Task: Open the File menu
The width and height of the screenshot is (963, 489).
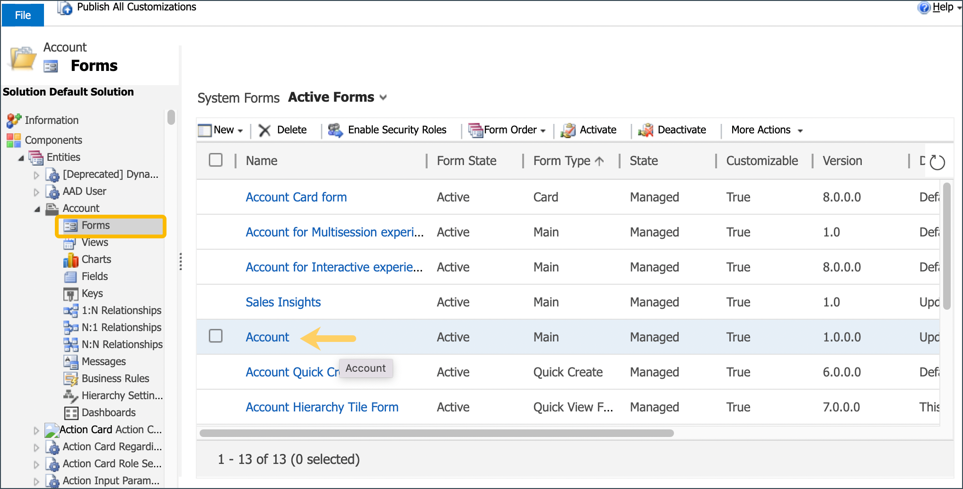Action: (23, 15)
